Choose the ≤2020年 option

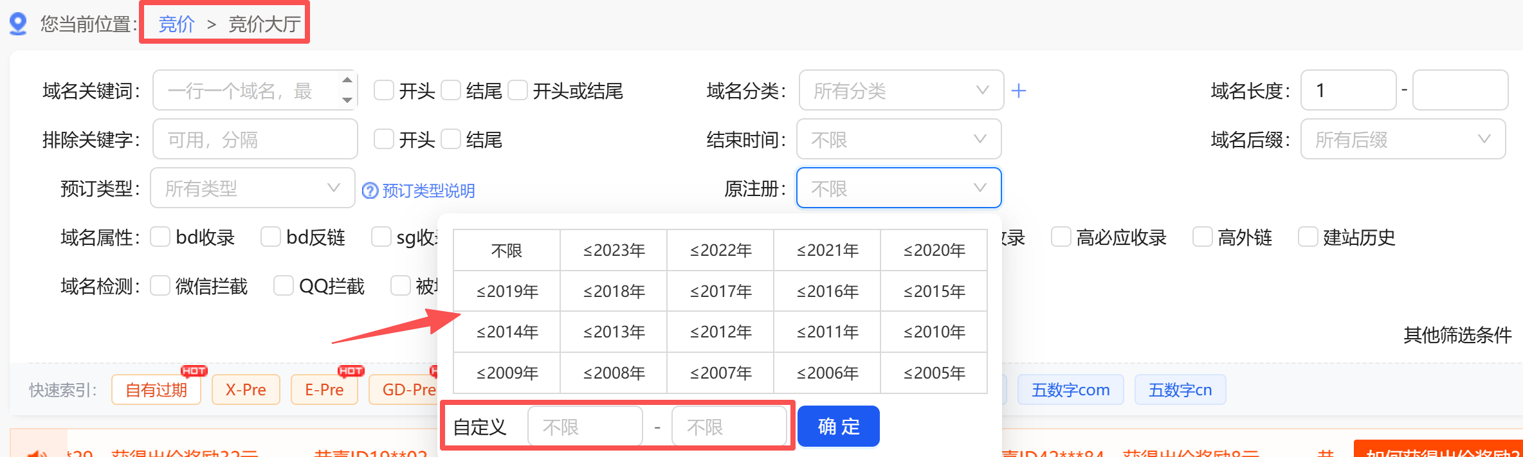[934, 250]
